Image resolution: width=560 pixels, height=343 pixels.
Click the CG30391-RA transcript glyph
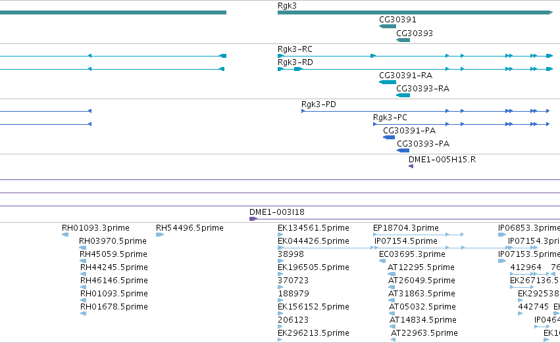pyautogui.click(x=388, y=82)
